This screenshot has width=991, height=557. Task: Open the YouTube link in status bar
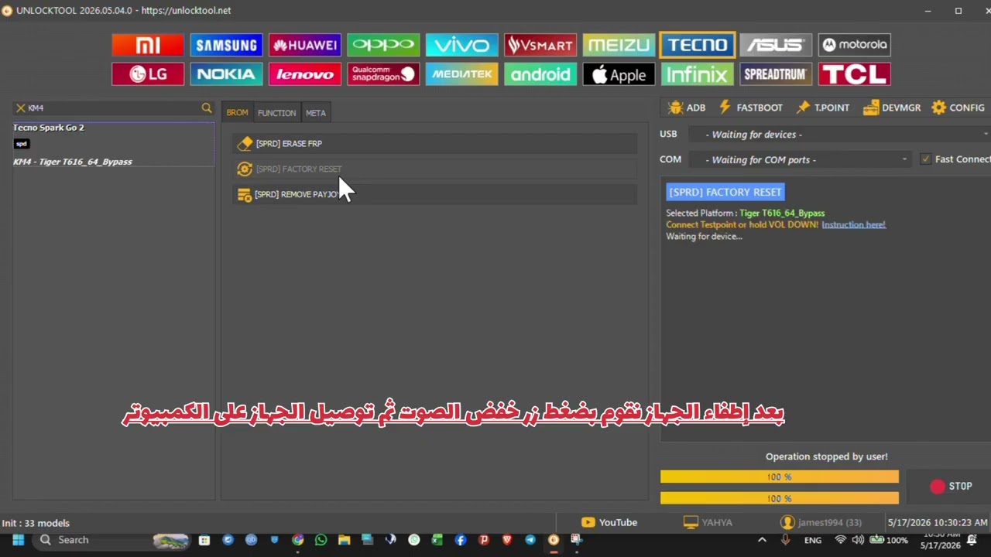pos(609,522)
